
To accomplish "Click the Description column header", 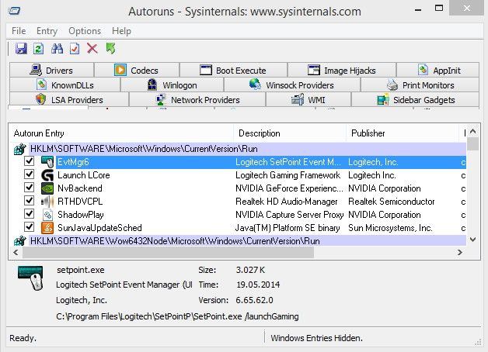I will coord(260,133).
